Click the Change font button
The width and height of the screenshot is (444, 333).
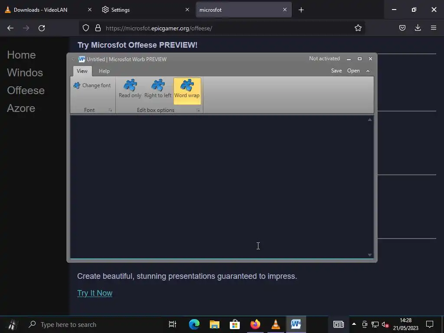click(92, 85)
